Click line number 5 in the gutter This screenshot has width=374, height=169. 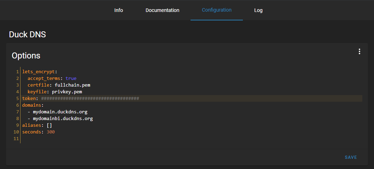(17, 98)
